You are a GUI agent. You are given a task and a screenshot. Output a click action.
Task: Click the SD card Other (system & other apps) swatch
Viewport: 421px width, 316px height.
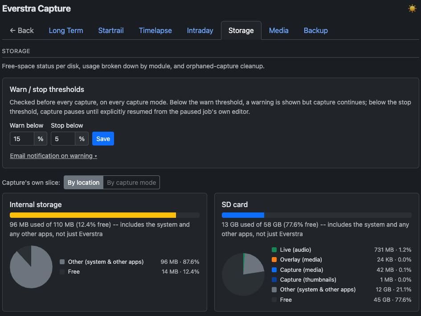274,290
